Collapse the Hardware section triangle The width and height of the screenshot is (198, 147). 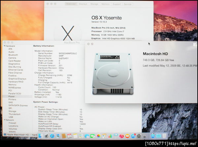tap(4, 46)
